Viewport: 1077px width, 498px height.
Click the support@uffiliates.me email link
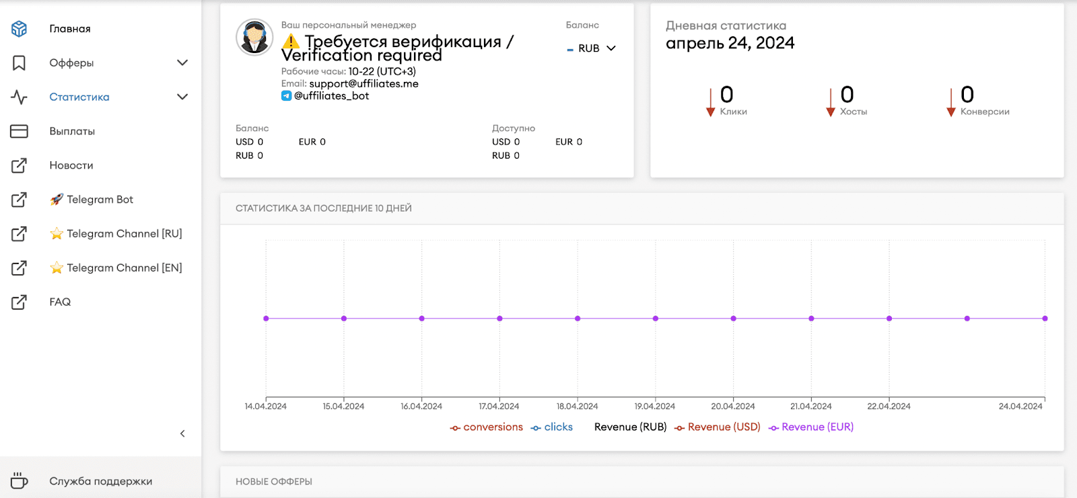(x=363, y=83)
